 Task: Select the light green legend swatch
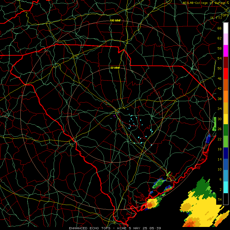[x=226, y=142]
